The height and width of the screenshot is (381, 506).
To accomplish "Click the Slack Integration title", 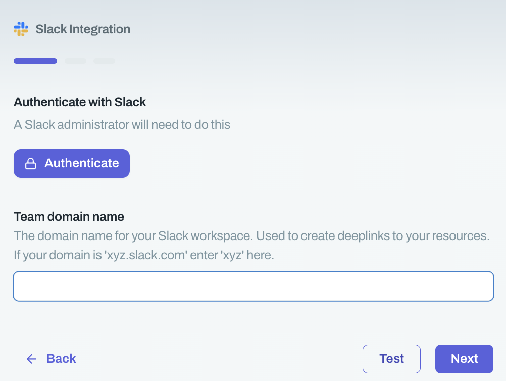I will point(83,29).
